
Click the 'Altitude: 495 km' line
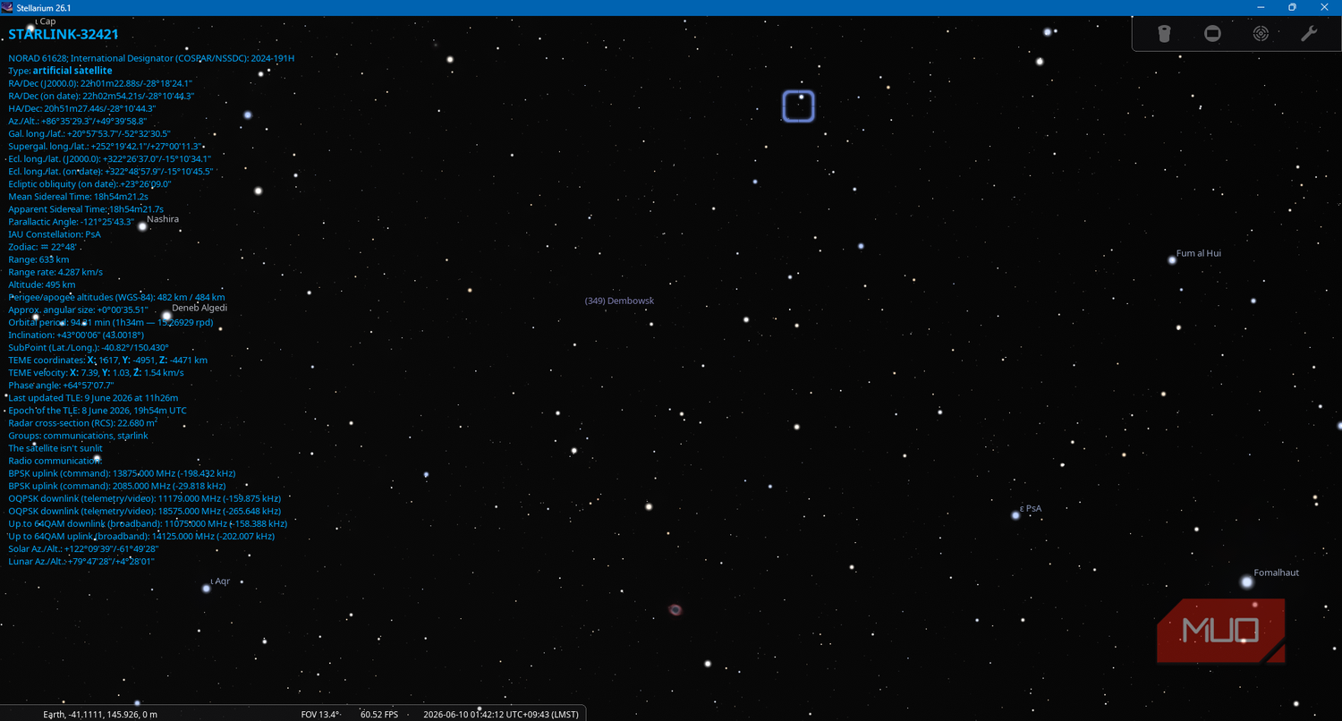(x=42, y=284)
